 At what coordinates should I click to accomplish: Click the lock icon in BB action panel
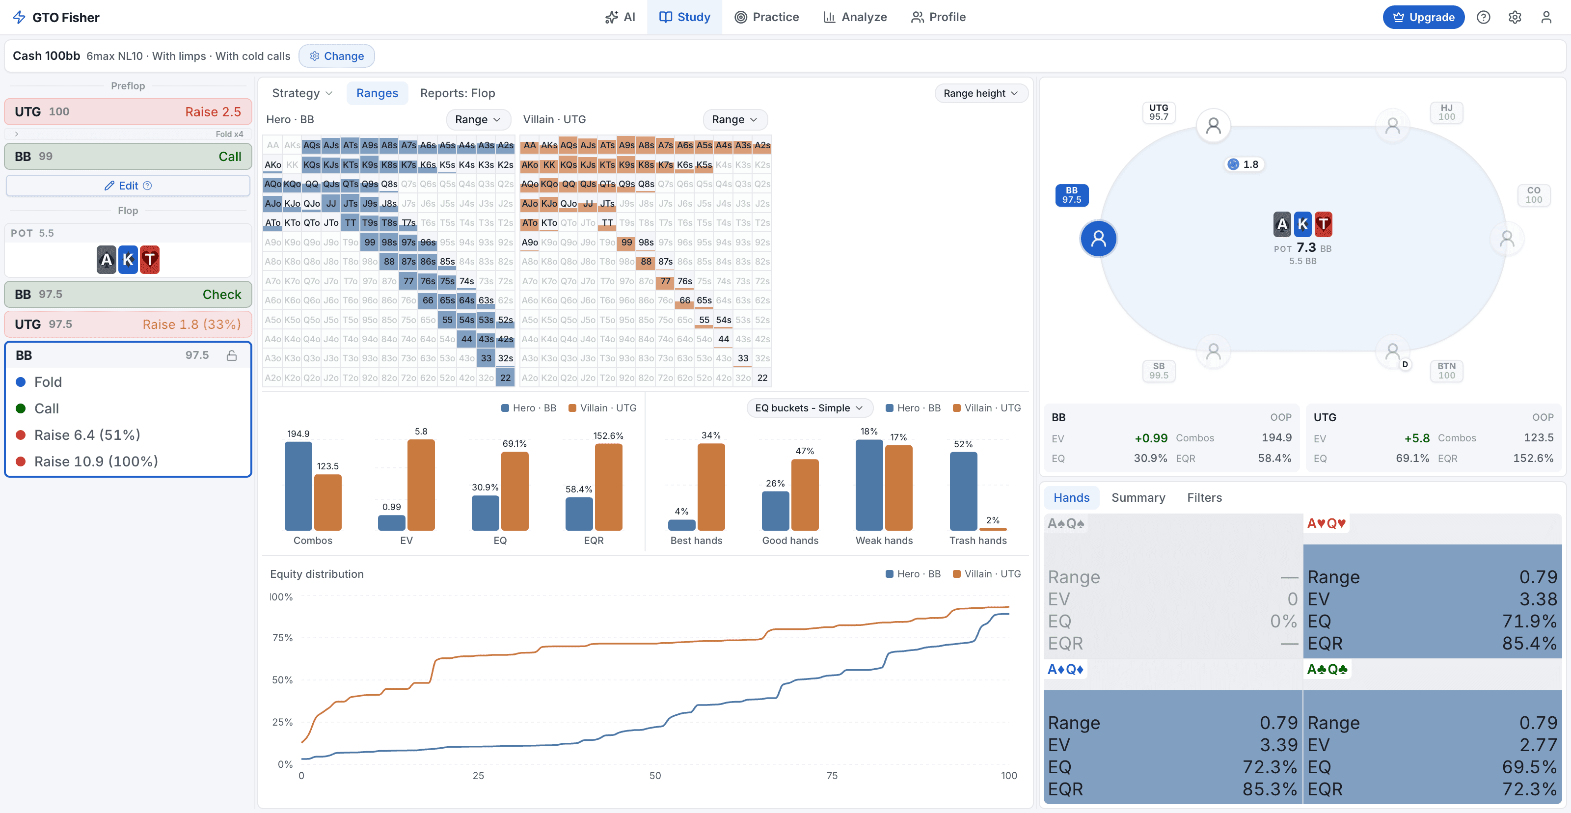(x=232, y=355)
